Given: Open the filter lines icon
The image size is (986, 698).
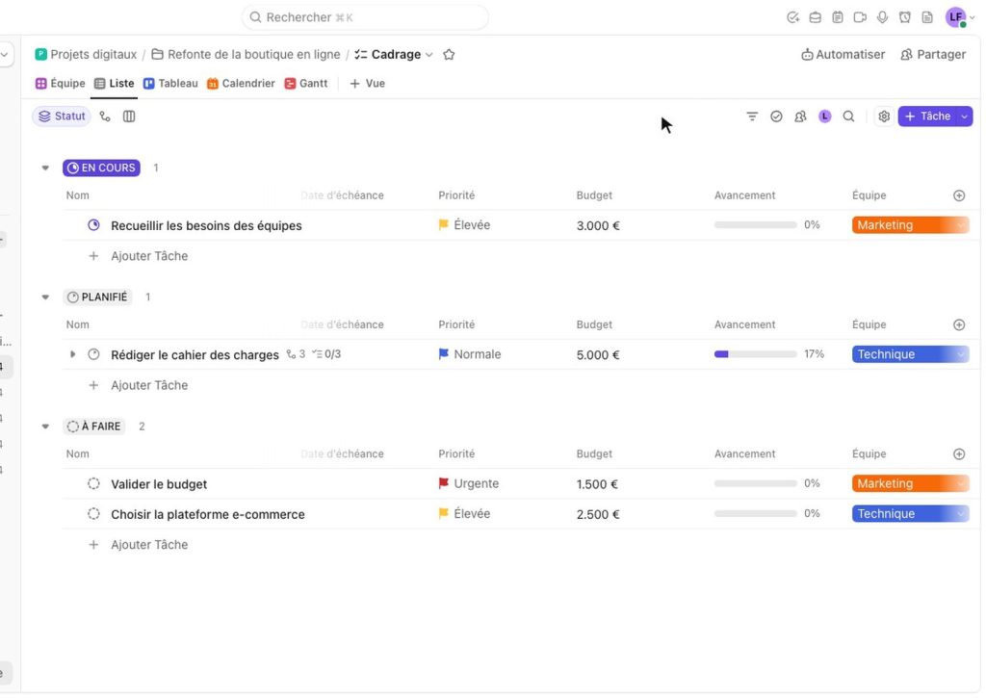Looking at the screenshot, I should [x=752, y=116].
